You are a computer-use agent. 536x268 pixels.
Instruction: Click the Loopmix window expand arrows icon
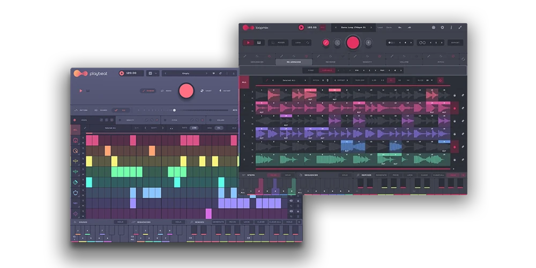[460, 27]
